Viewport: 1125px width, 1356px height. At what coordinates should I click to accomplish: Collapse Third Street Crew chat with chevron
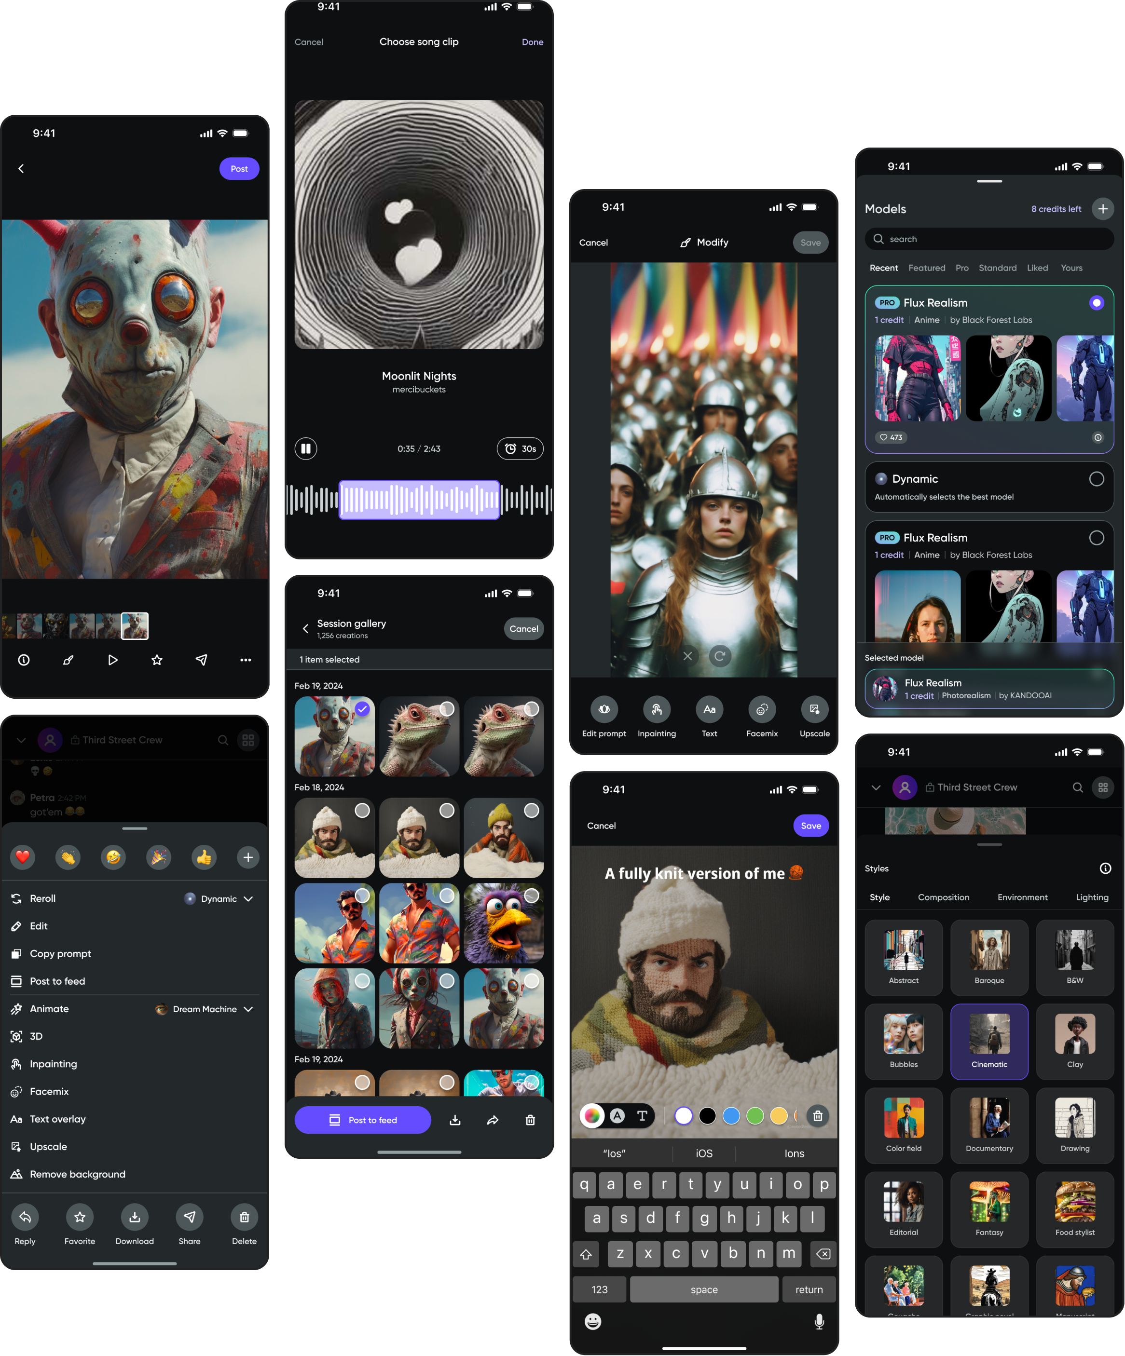pyautogui.click(x=876, y=787)
